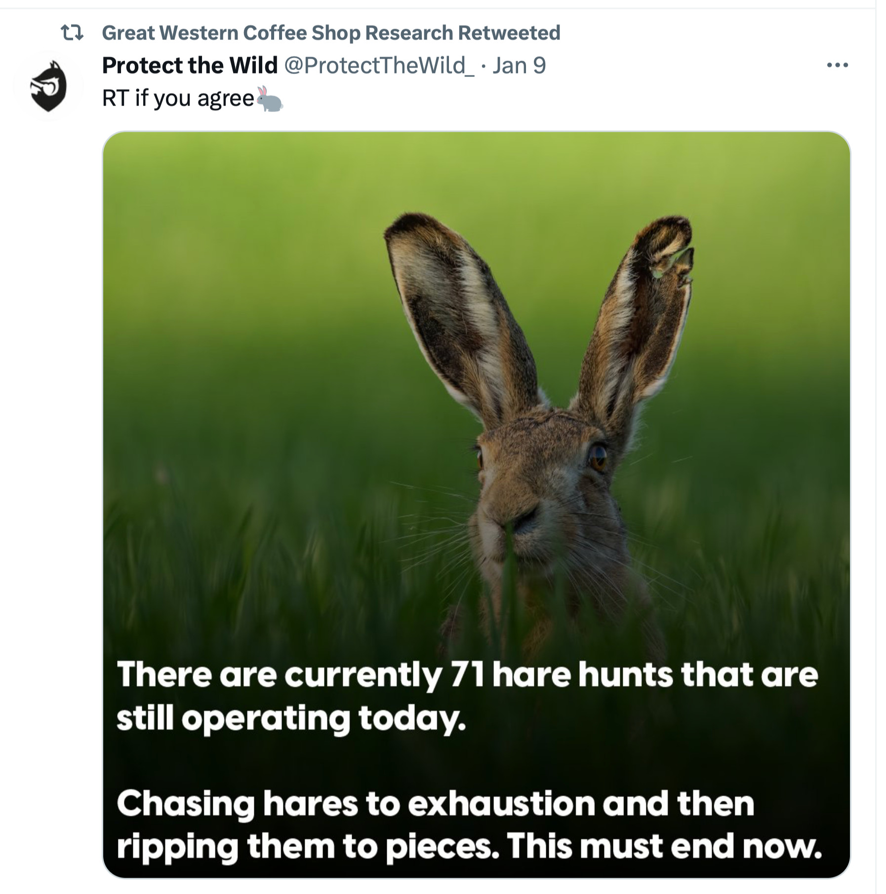The height and width of the screenshot is (894, 886).
Task: Click the hare's amber eye on the right
Action: click(x=598, y=457)
